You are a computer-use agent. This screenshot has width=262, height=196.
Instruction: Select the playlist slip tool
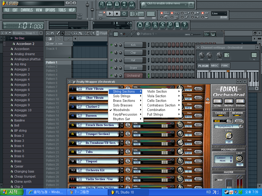(x=75, y=33)
